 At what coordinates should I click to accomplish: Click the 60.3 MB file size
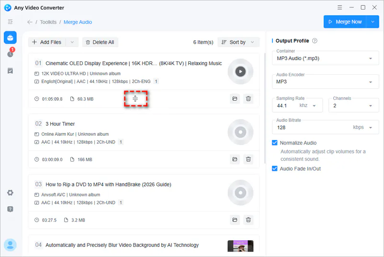tap(86, 99)
